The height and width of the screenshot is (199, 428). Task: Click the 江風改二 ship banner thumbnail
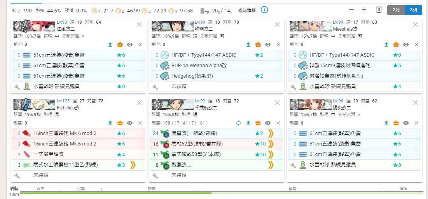pos(34,26)
